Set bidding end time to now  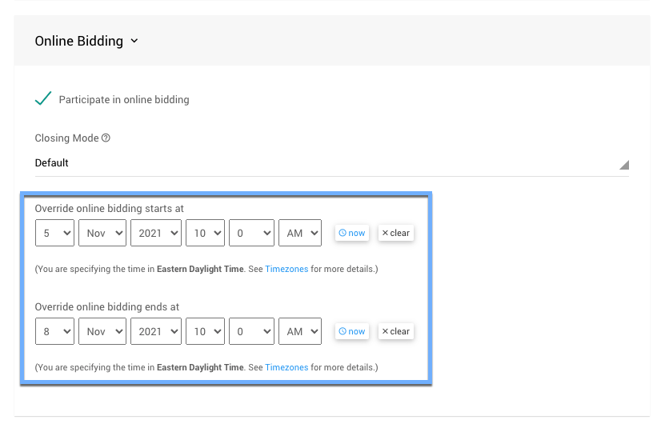351,331
